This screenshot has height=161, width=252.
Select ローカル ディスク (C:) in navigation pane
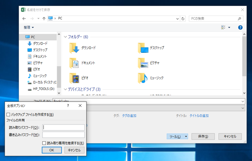[x=42, y=82]
